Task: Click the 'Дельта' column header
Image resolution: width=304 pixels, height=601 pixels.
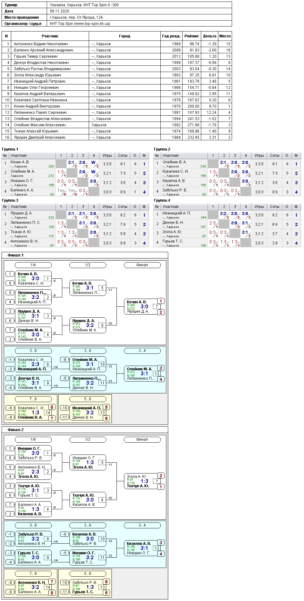Action: tap(209, 36)
